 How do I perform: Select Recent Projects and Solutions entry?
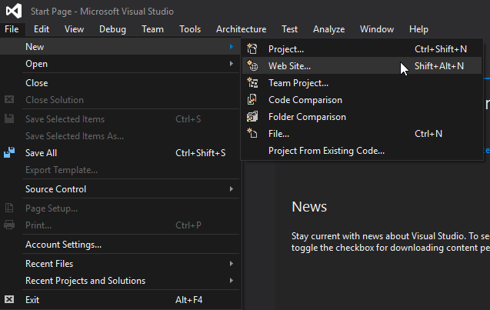pyautogui.click(x=120, y=280)
